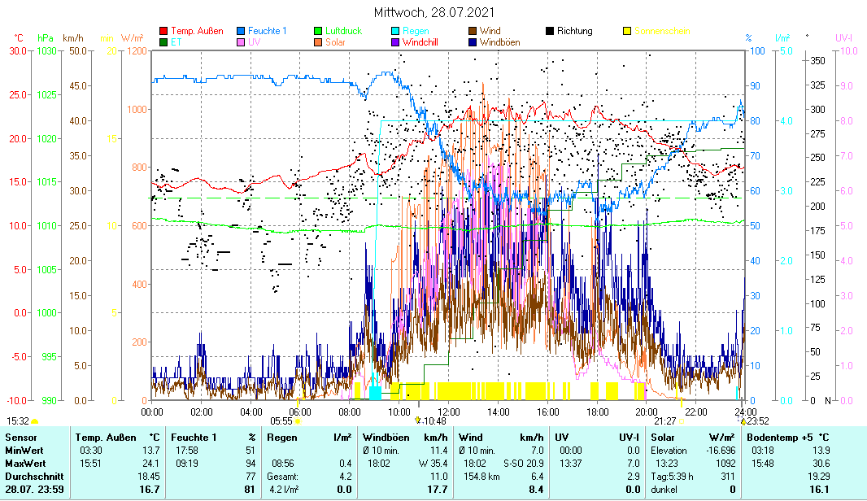867x501 pixels.
Task: Click the dunkel status text
Action: [x=664, y=490]
